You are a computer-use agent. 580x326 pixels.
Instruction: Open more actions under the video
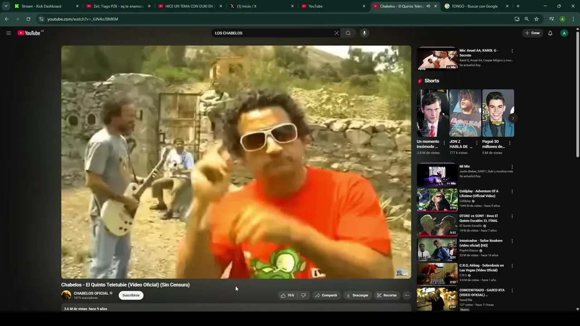[406, 295]
